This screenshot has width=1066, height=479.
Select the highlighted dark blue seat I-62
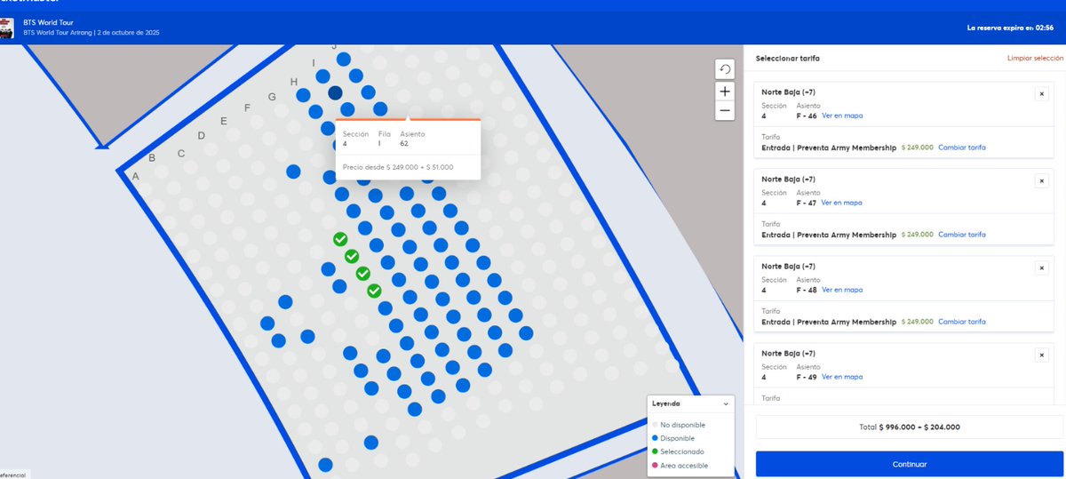point(335,92)
